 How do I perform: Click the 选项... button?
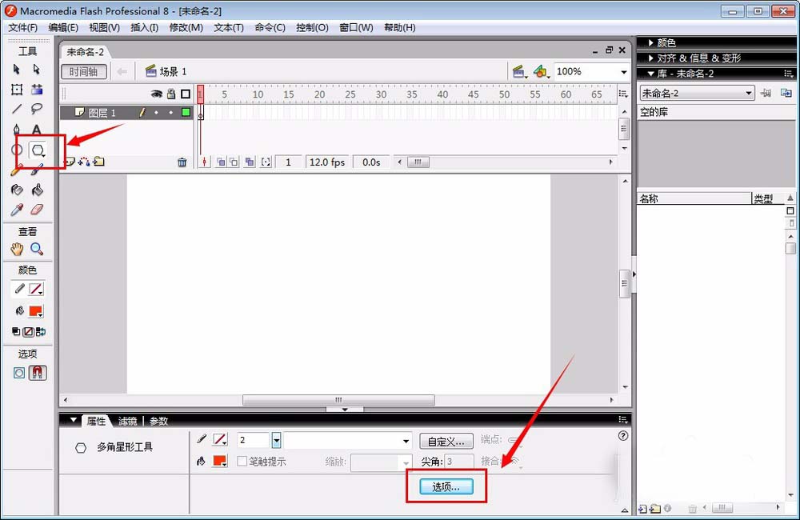[446, 487]
